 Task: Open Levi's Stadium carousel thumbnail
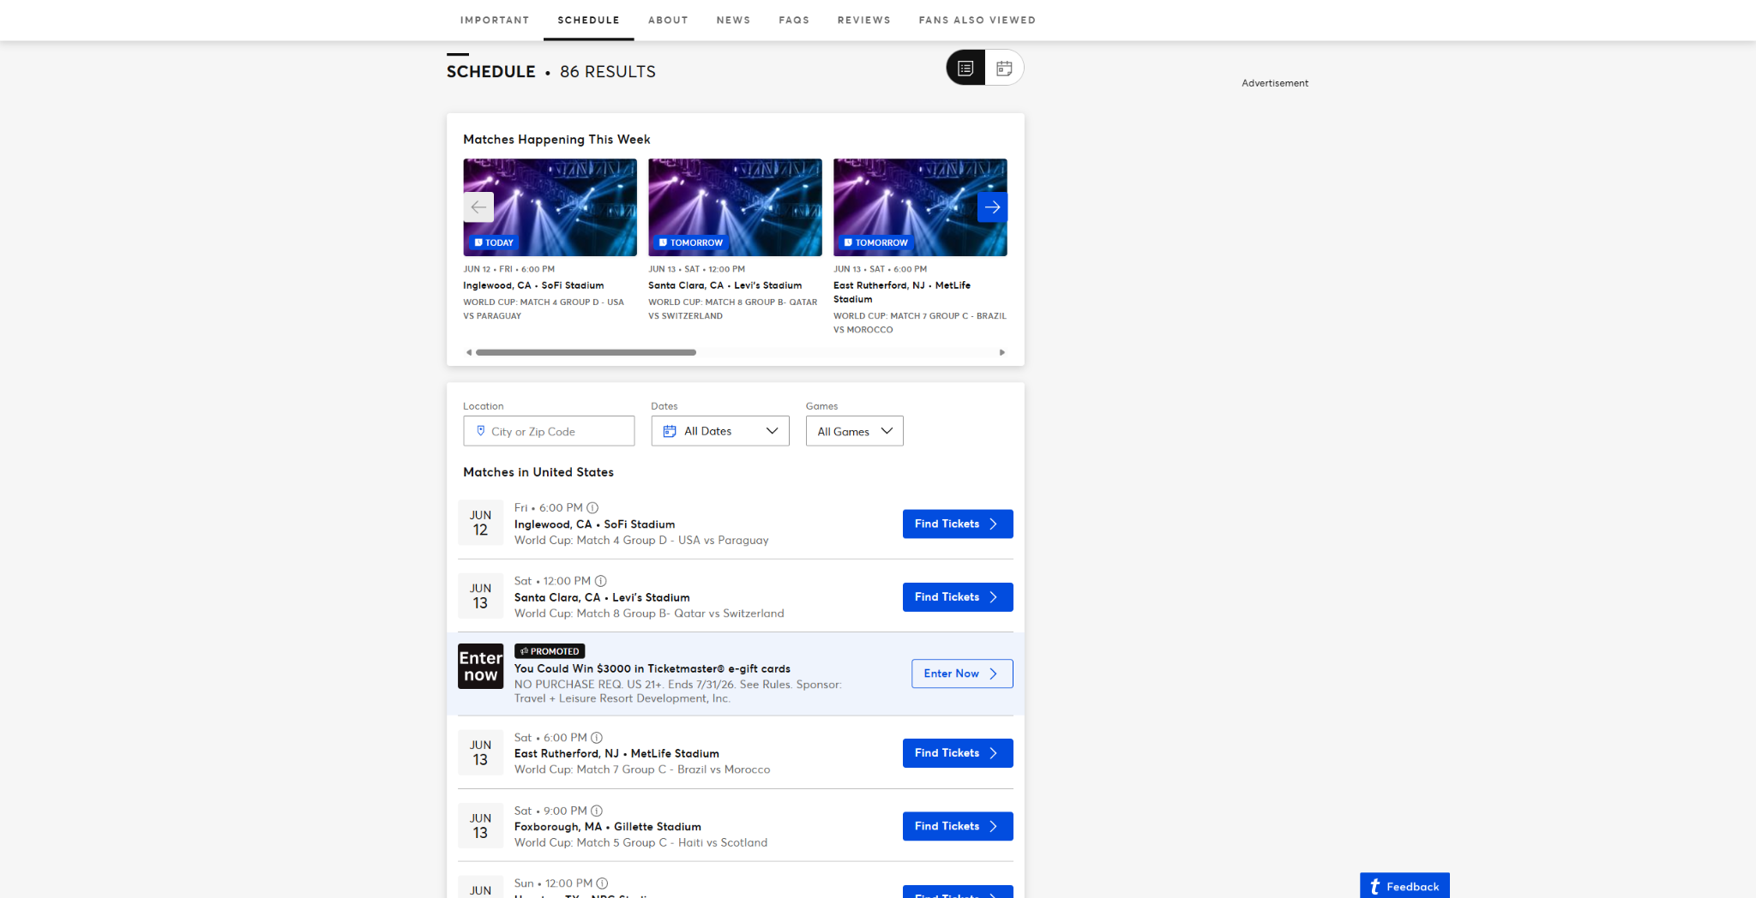coord(736,207)
